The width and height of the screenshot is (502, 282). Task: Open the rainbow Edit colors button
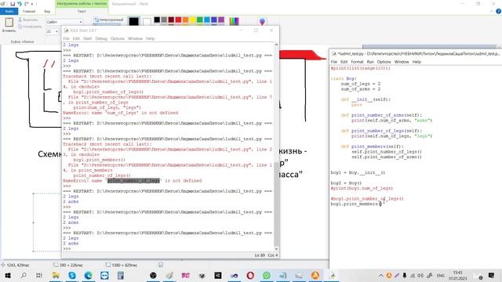pyautogui.click(x=234, y=21)
